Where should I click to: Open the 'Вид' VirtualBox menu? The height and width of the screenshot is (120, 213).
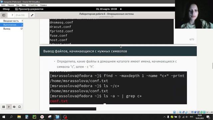point(18,5)
